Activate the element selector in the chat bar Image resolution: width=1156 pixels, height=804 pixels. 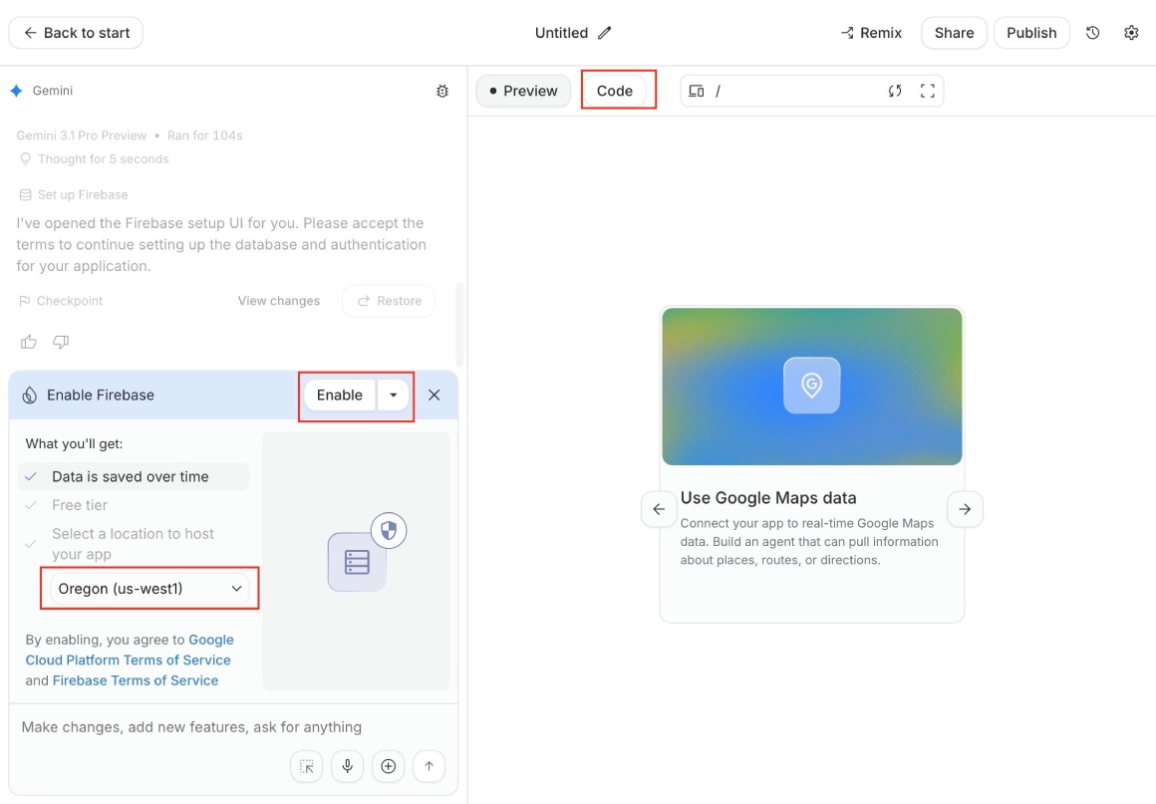click(x=306, y=765)
